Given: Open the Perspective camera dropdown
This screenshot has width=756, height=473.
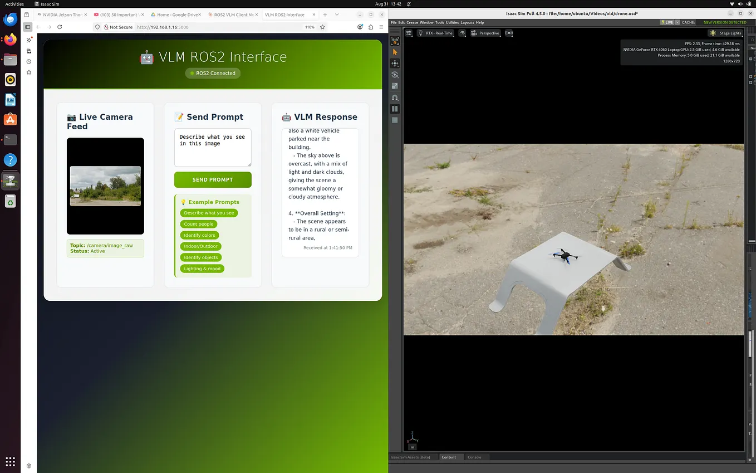Looking at the screenshot, I should 485,33.
